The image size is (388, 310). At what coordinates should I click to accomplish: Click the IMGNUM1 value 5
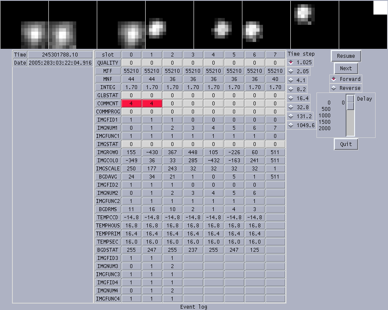click(234, 128)
